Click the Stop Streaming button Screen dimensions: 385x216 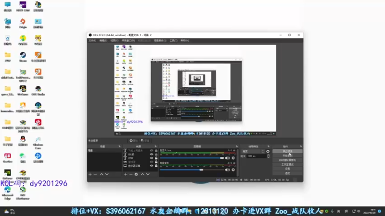[287, 151]
